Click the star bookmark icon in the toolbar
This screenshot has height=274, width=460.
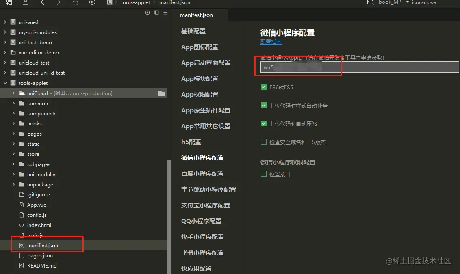[75, 3]
